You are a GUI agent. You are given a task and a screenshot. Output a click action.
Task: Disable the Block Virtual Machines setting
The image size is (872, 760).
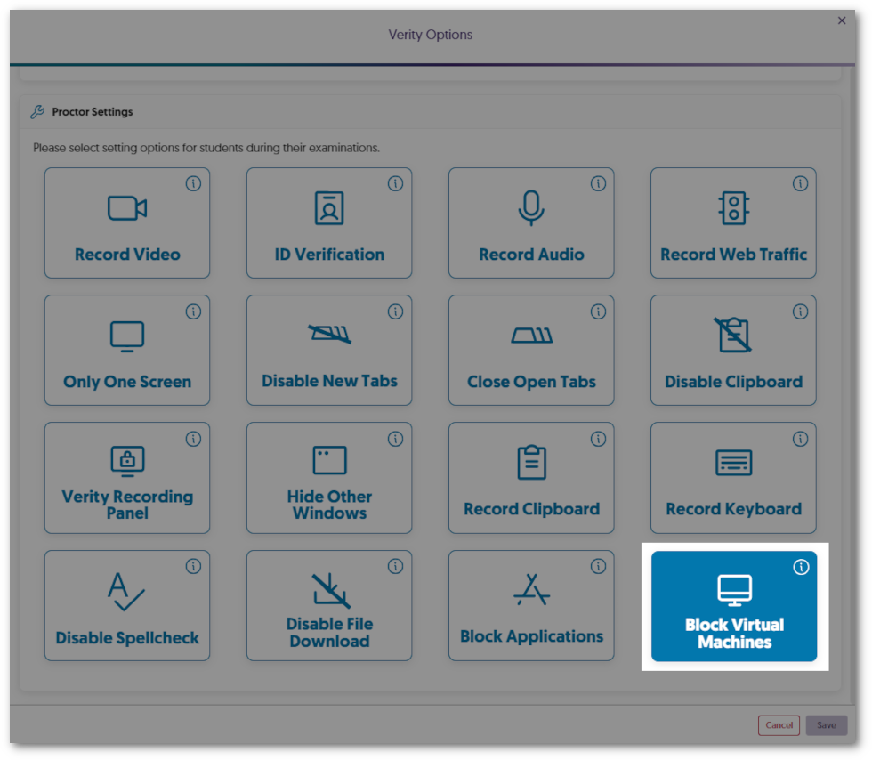click(733, 606)
